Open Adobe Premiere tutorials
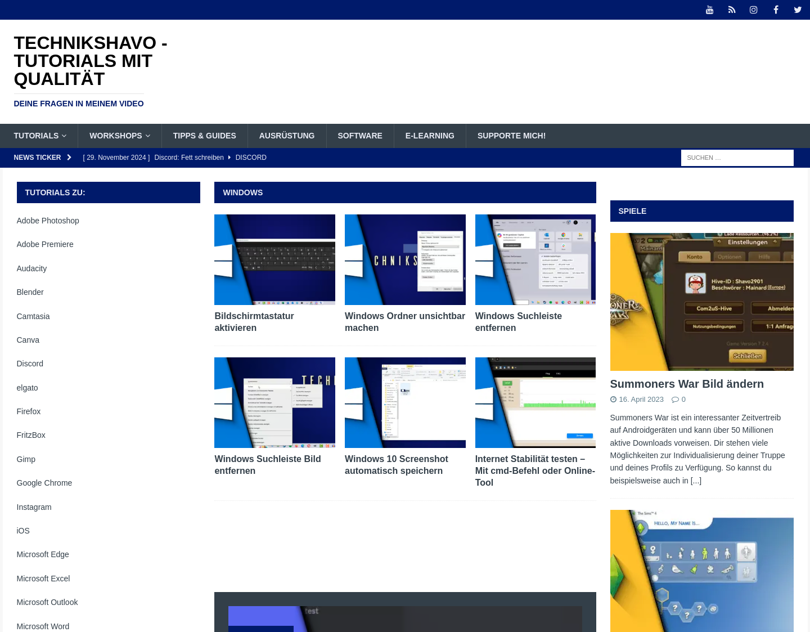 45,244
